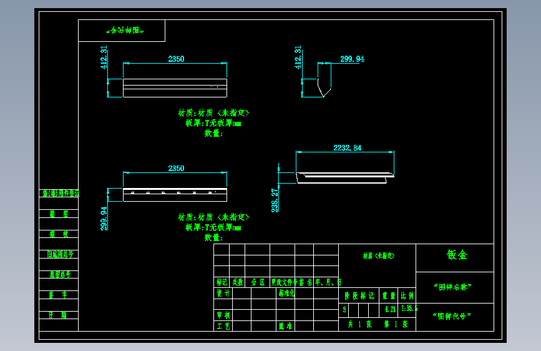Click the 2350 dimension on the top-left view

coord(176,59)
